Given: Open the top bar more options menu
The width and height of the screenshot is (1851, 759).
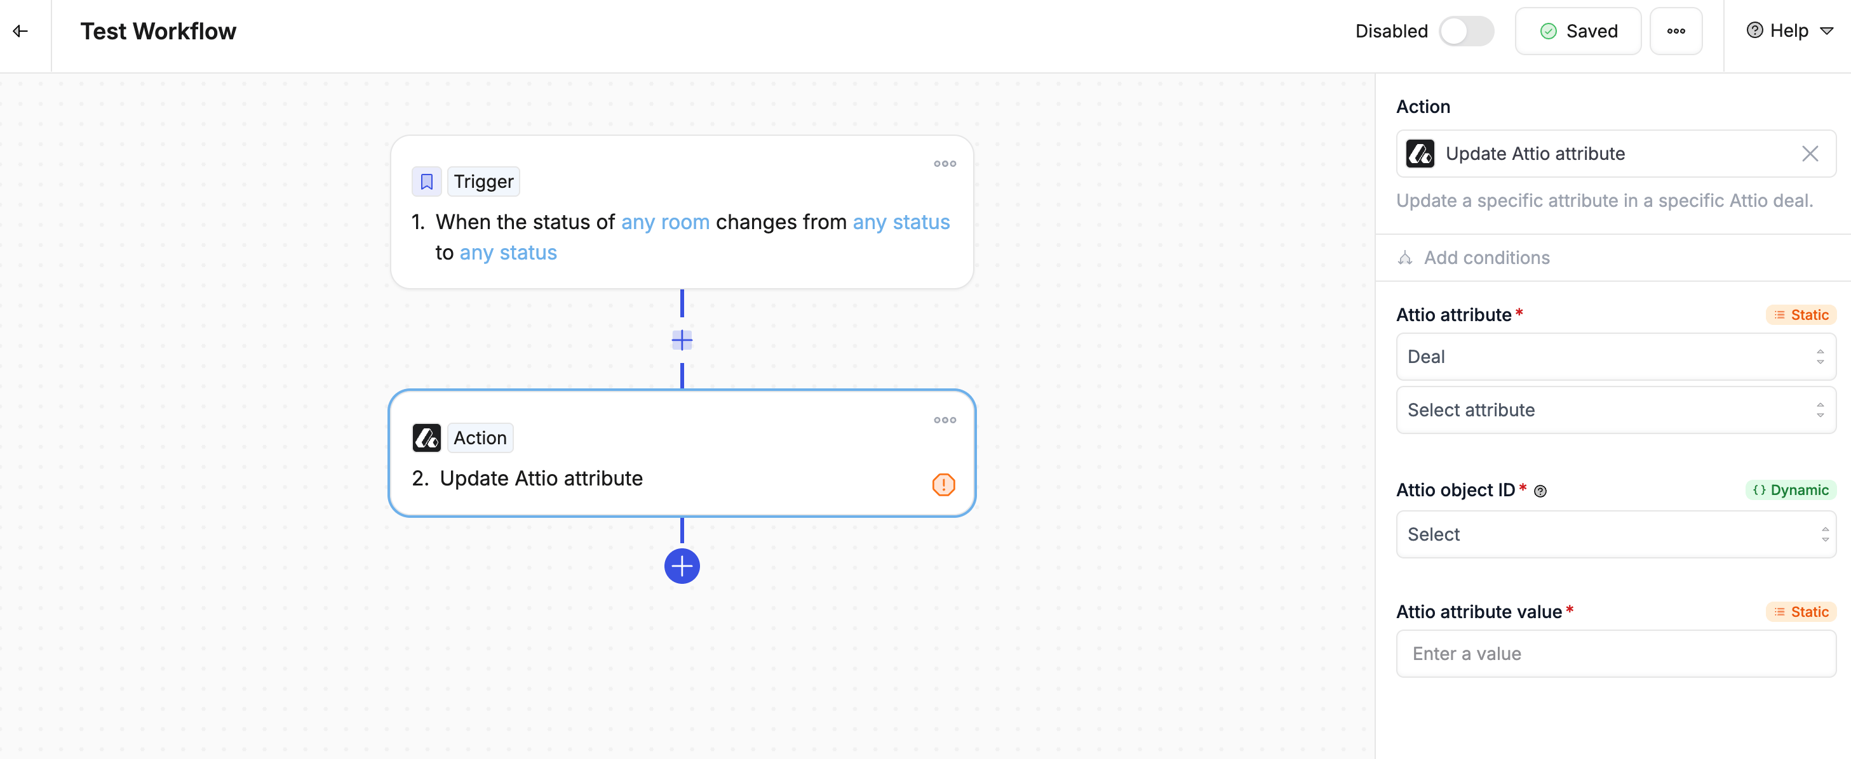Looking at the screenshot, I should (x=1676, y=31).
